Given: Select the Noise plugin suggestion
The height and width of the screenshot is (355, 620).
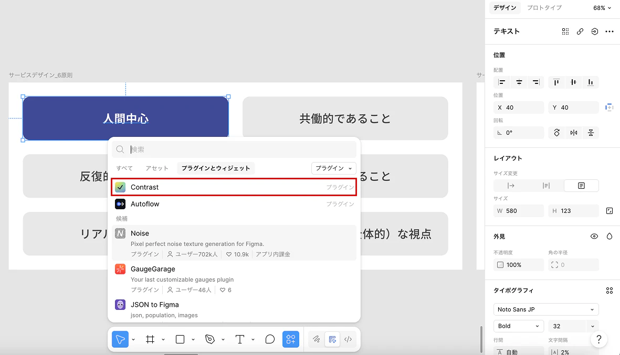Looking at the screenshot, I should coord(234,243).
